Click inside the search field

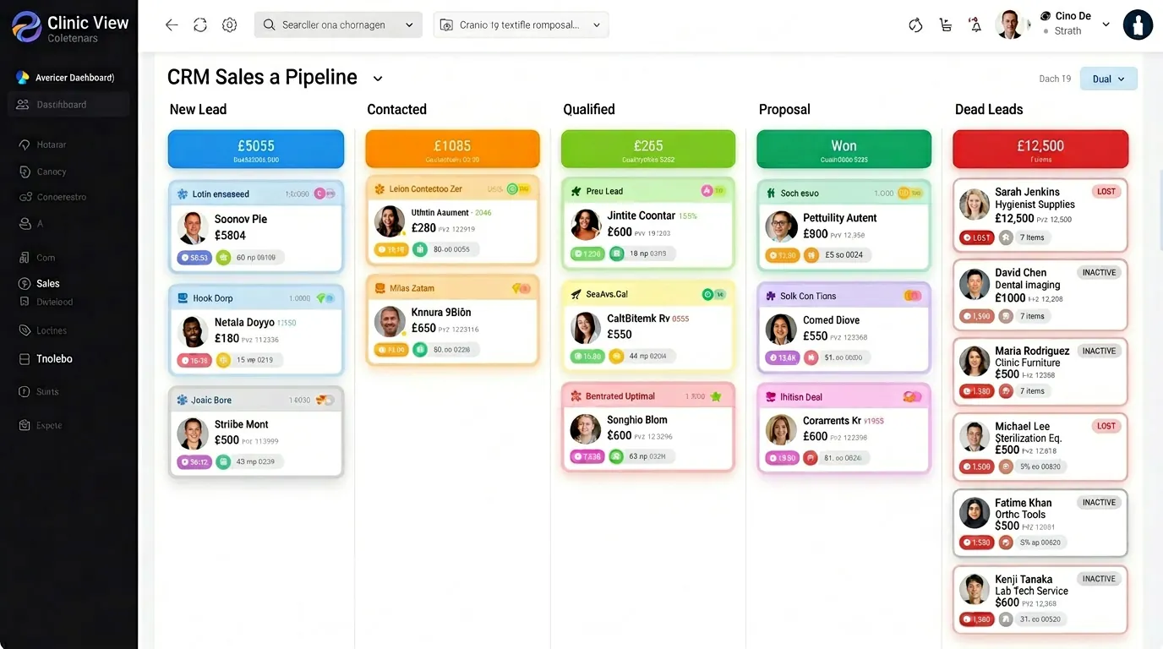point(338,25)
